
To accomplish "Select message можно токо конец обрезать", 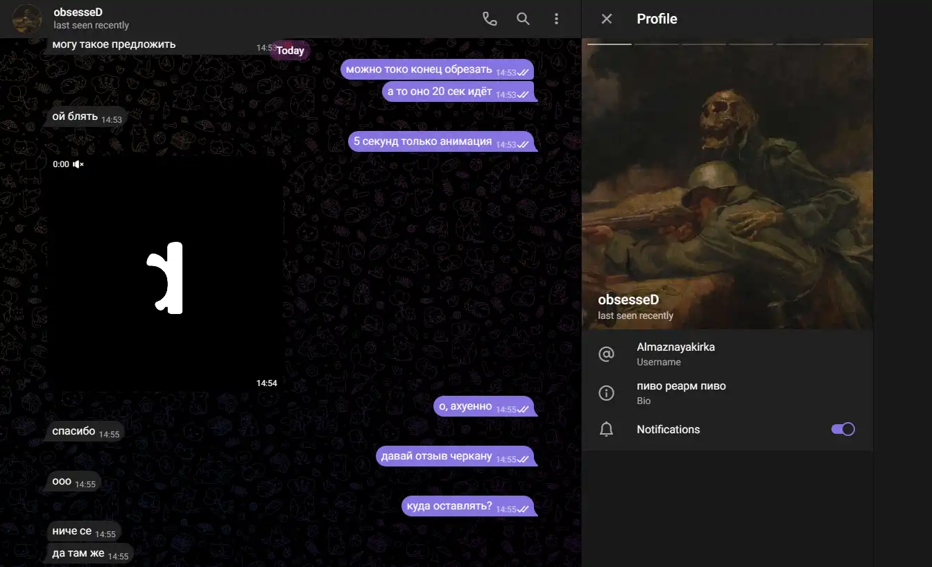I will pos(437,69).
